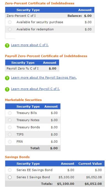Open Learn more about the Payroll Savings Plan

pos(44,78)
